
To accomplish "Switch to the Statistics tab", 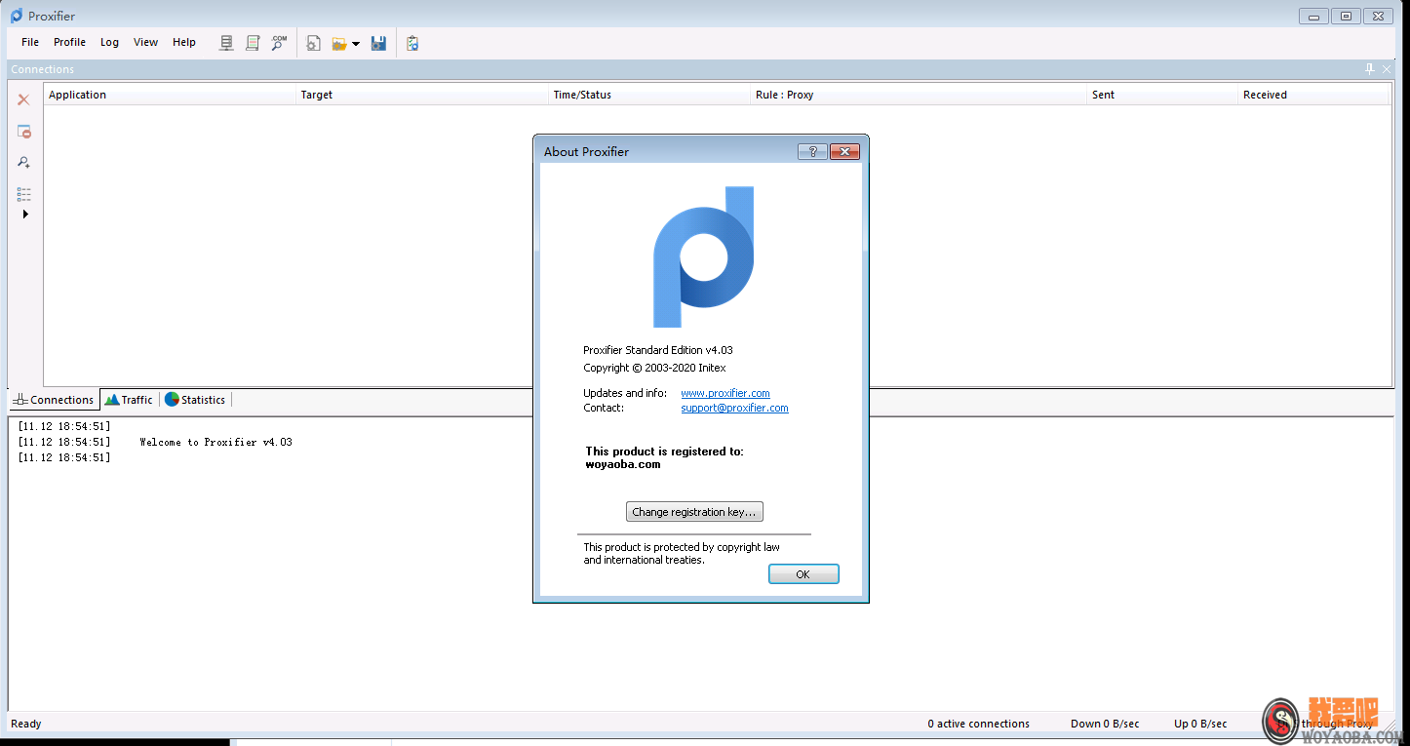I will [x=195, y=400].
